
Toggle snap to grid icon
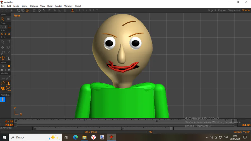pos(44,10)
